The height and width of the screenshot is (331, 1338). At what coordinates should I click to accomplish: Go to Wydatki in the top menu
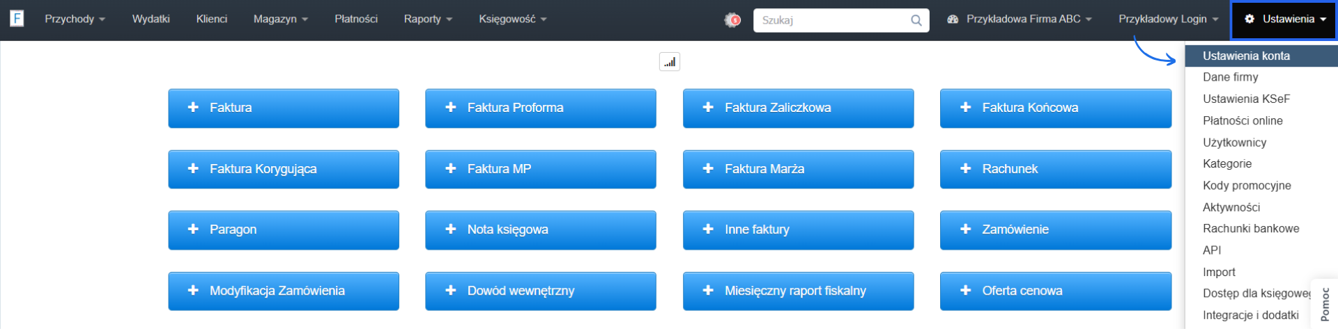point(151,19)
